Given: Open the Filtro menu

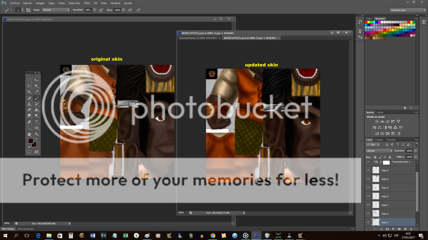Looking at the screenshot, I should tap(87, 3).
